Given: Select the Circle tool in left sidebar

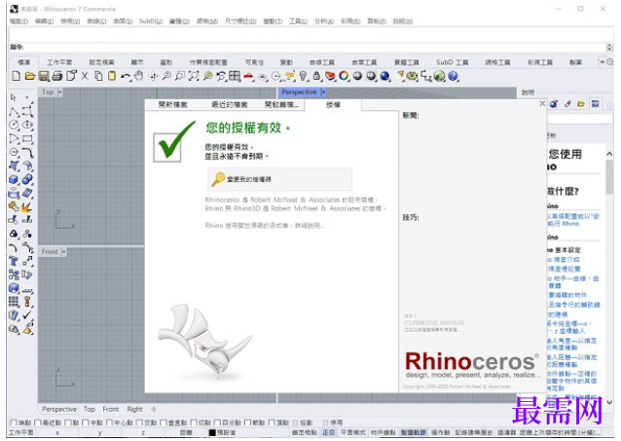Looking at the screenshot, I should coord(15,126).
